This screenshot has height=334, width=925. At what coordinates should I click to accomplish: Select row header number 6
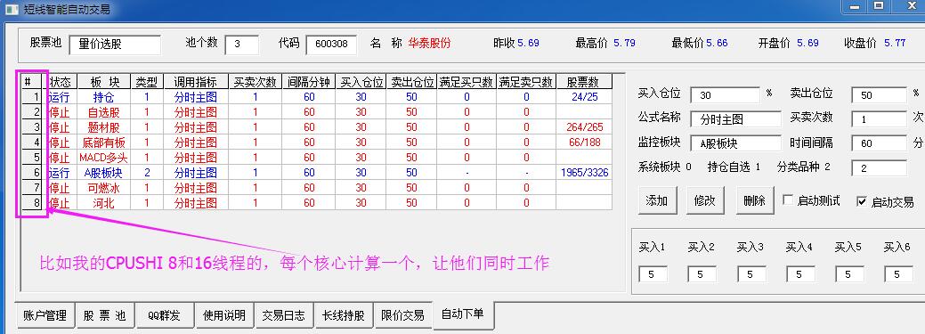(32, 173)
